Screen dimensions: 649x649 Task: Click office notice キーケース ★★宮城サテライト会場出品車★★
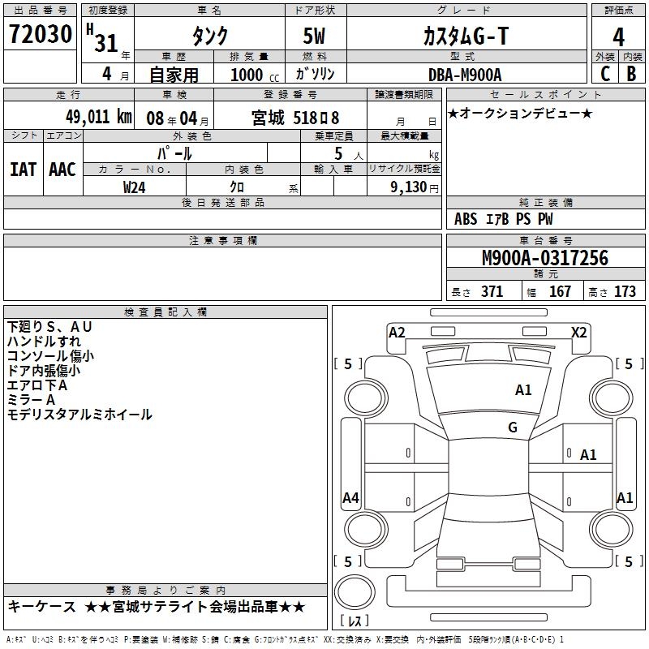click(x=157, y=607)
